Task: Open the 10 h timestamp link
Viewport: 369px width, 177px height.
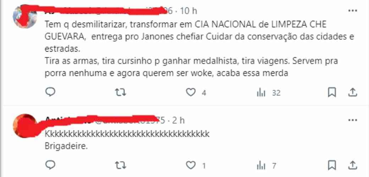Action: (x=188, y=11)
